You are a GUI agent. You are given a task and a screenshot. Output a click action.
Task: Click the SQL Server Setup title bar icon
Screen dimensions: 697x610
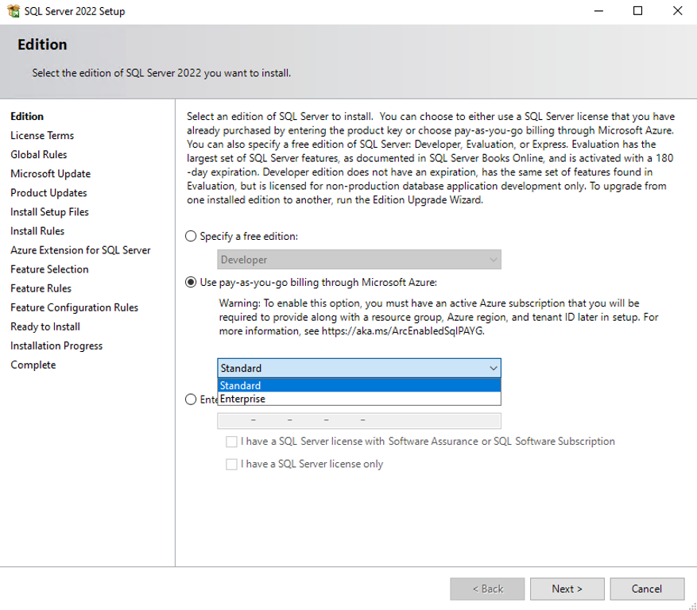click(x=14, y=11)
